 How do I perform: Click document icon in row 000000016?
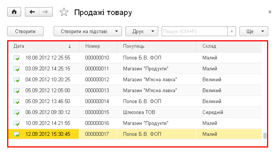(17, 123)
